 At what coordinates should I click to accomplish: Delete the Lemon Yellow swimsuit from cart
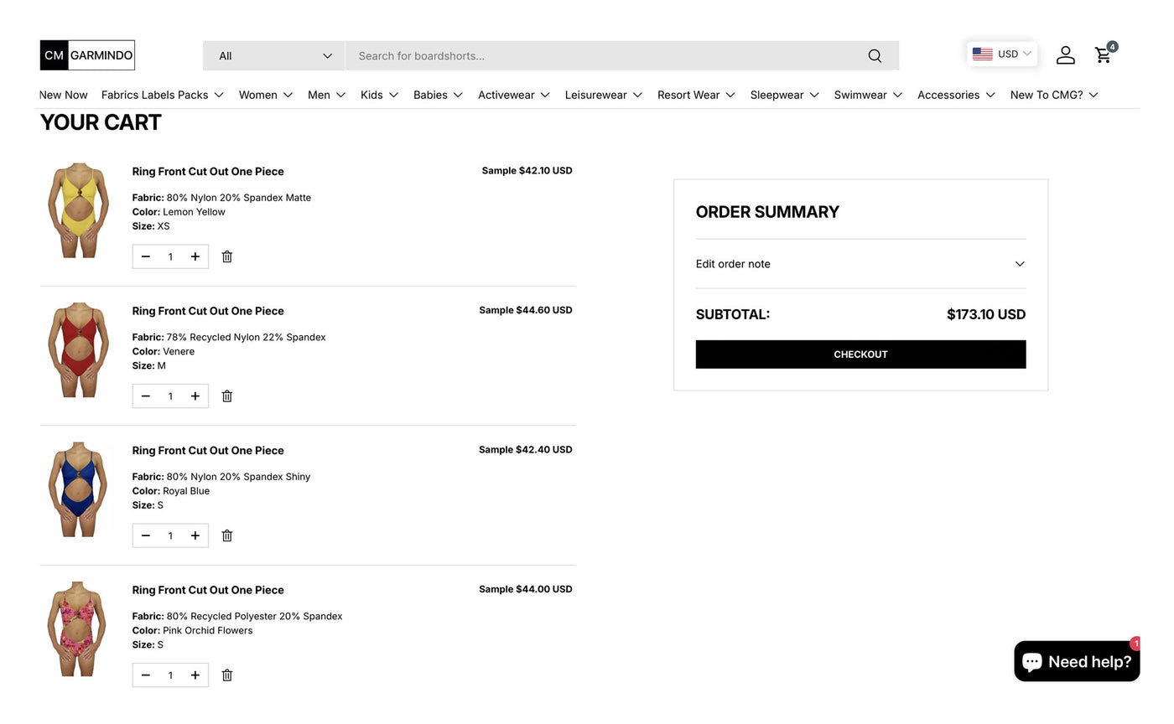tap(226, 256)
